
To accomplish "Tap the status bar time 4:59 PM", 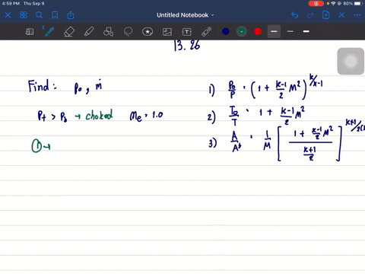I will (11, 4).
